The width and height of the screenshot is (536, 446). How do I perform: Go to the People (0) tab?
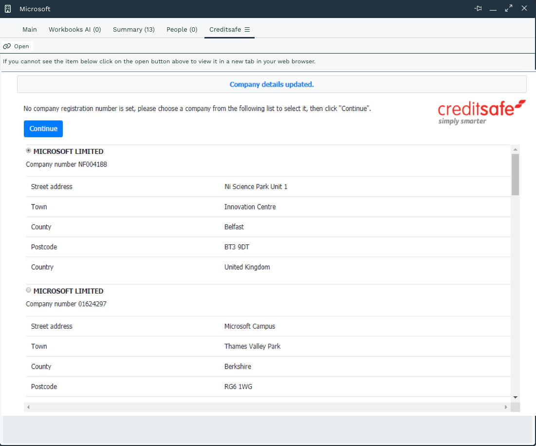[x=182, y=29]
